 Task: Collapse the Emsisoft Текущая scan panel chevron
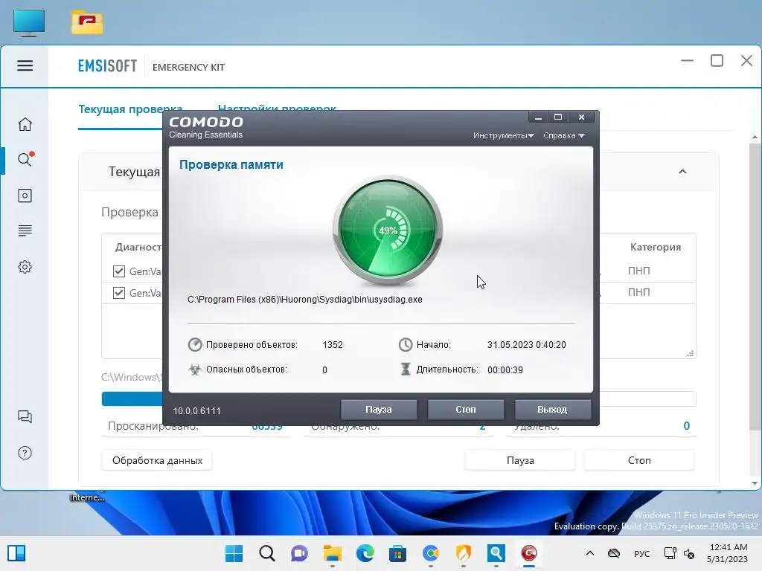682,172
